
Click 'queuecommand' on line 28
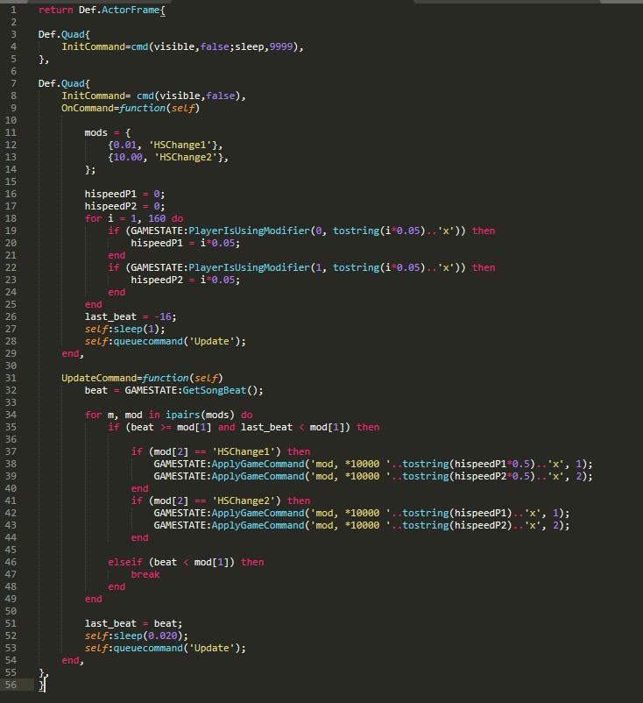(148, 341)
